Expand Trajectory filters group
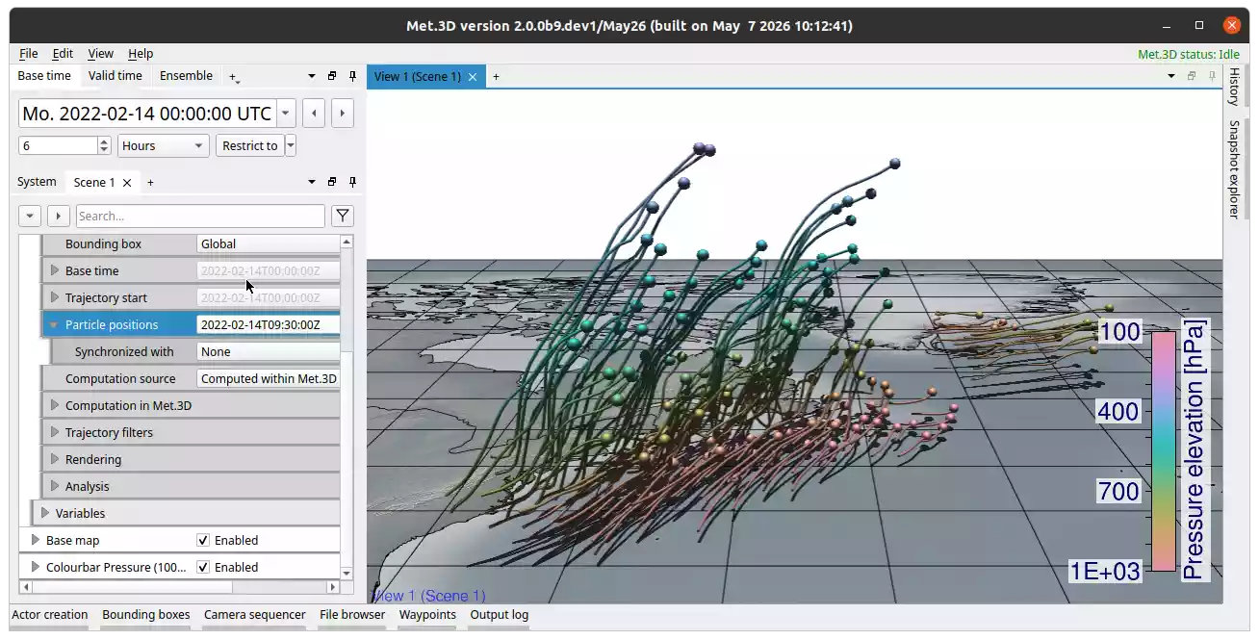The image size is (1259, 640). coord(55,433)
